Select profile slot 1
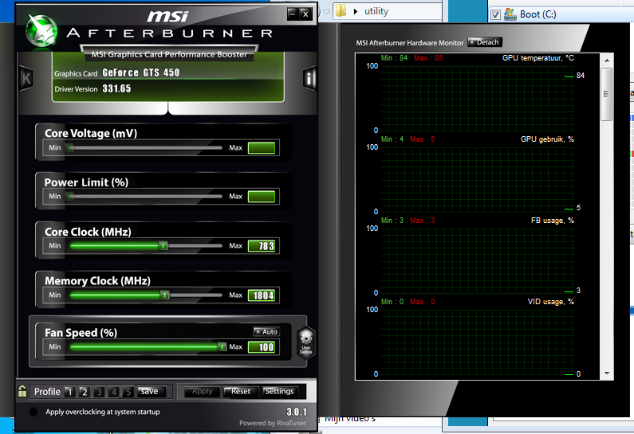Image resolution: width=634 pixels, height=434 pixels. 69,392
